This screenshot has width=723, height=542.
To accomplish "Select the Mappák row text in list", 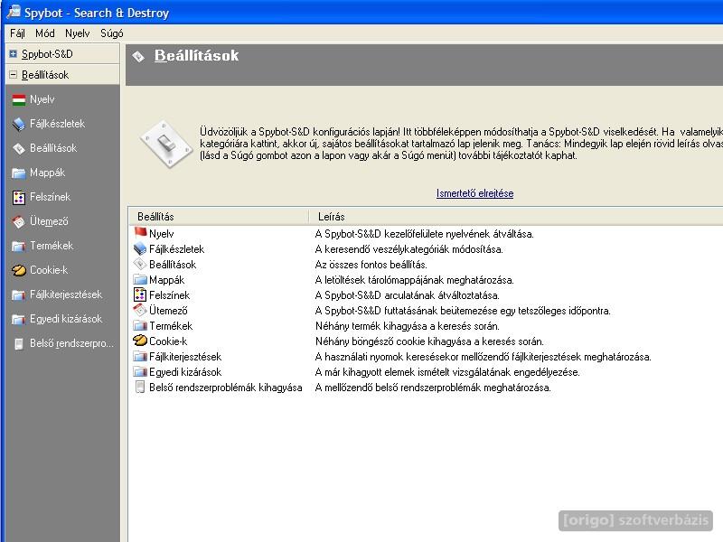I will (166, 280).
